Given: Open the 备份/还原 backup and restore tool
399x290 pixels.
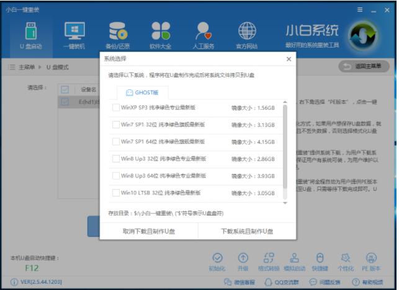Looking at the screenshot, I should (118, 35).
